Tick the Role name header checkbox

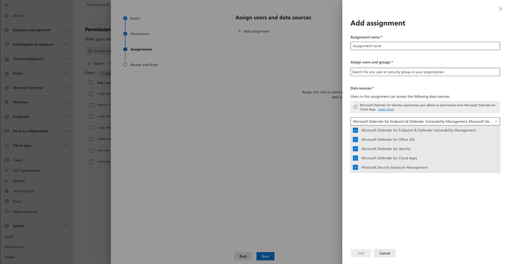click(91, 83)
